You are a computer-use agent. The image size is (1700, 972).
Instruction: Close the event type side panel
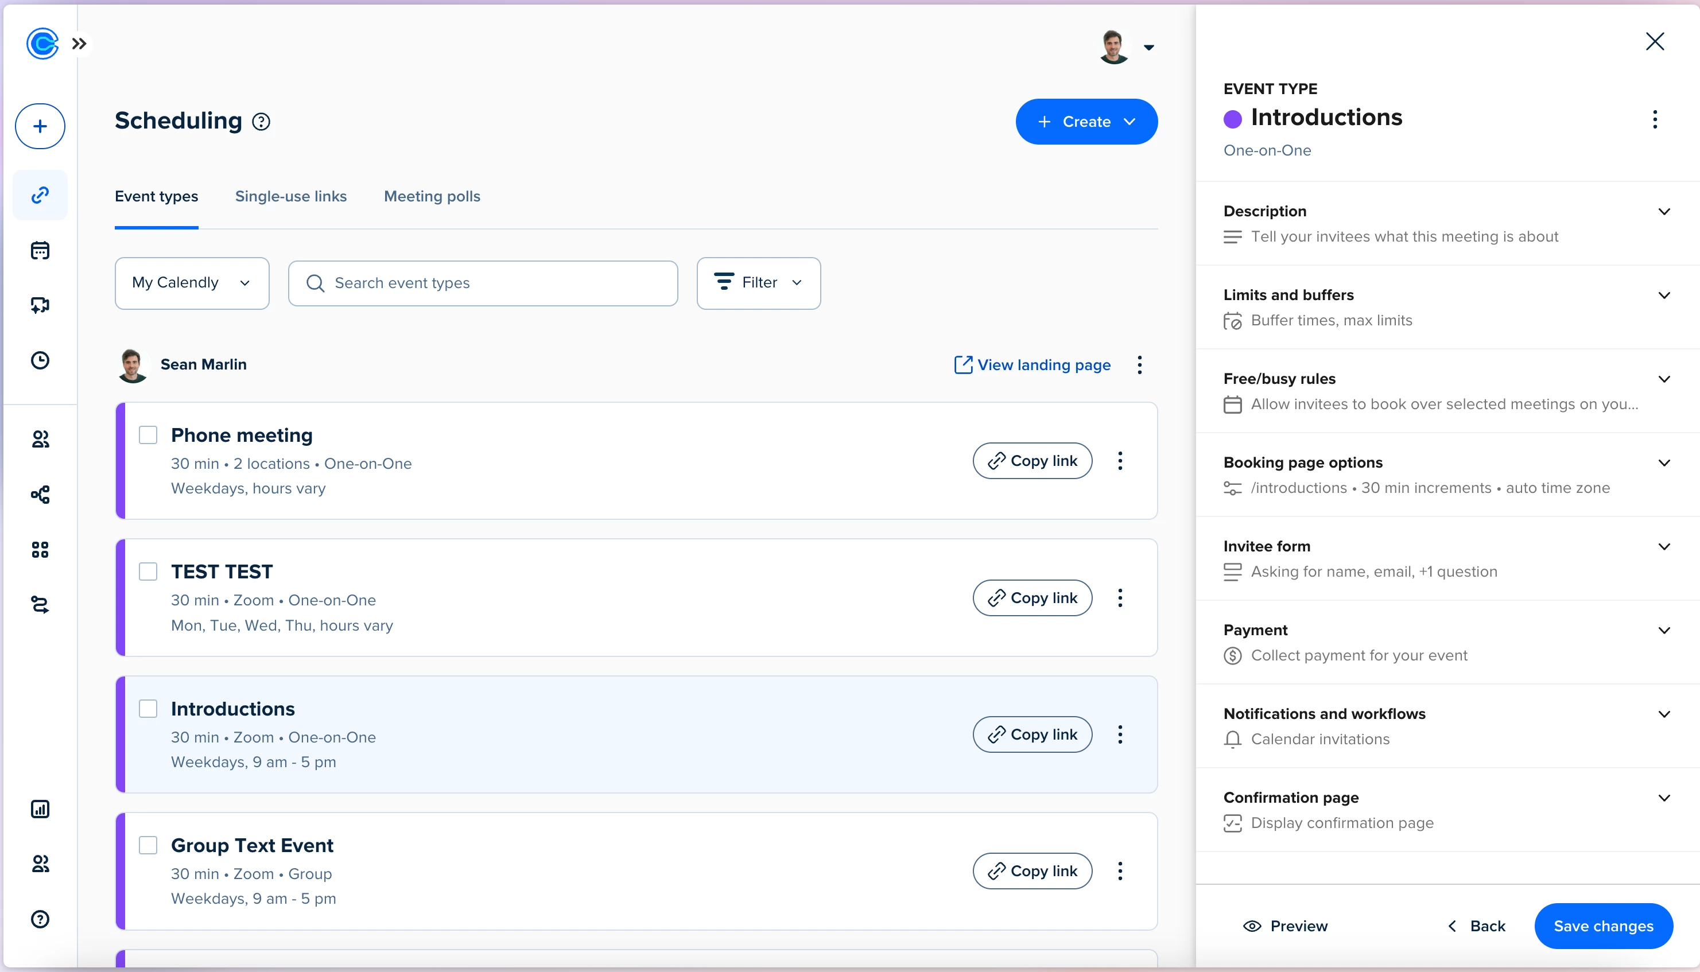(1655, 41)
